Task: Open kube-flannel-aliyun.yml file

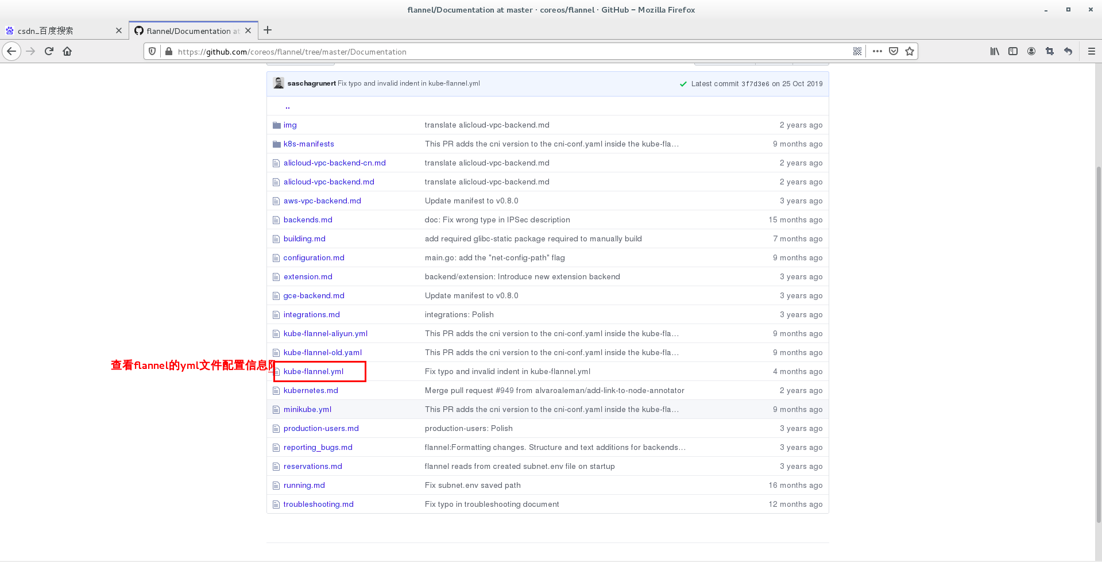Action: [x=325, y=333]
